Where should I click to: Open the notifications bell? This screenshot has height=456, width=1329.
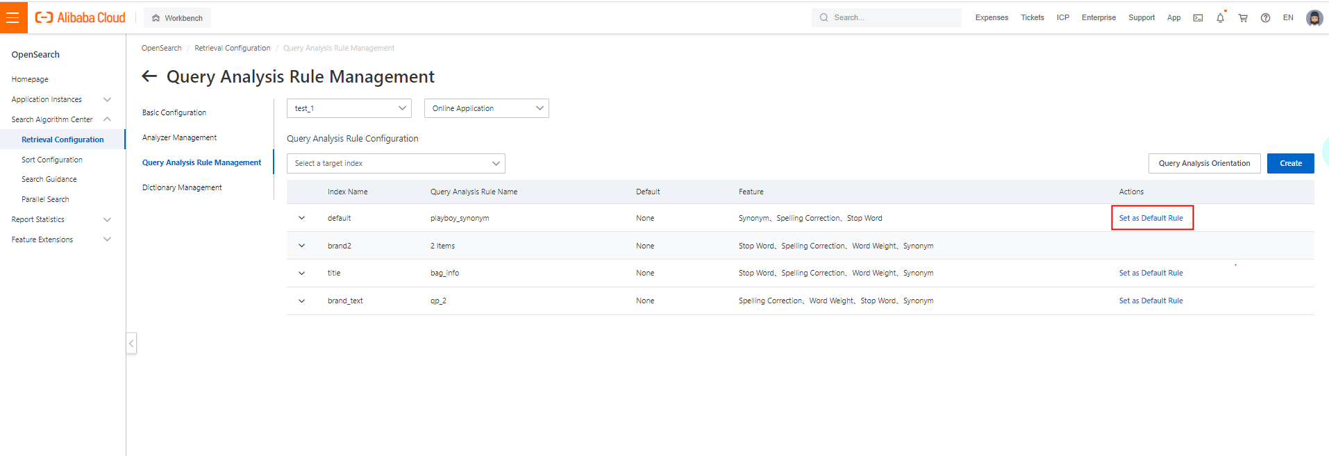coord(1220,18)
